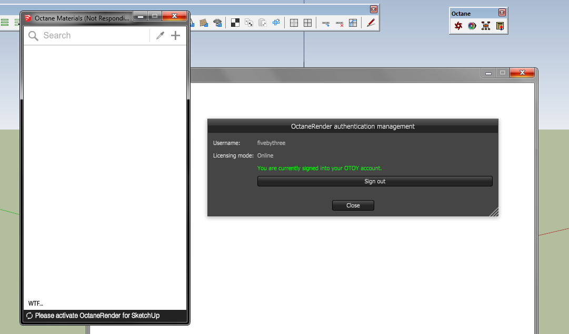Click the tan textured square toolbar icon
Viewport: 569px width, 334px height.
204,23
